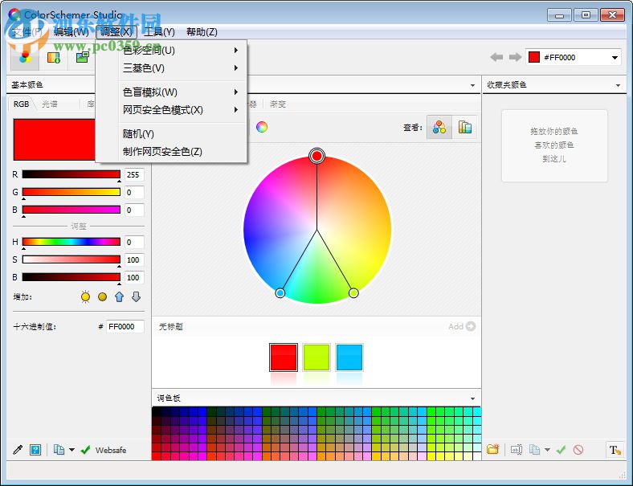Click the gray down arrow icon

click(x=136, y=297)
